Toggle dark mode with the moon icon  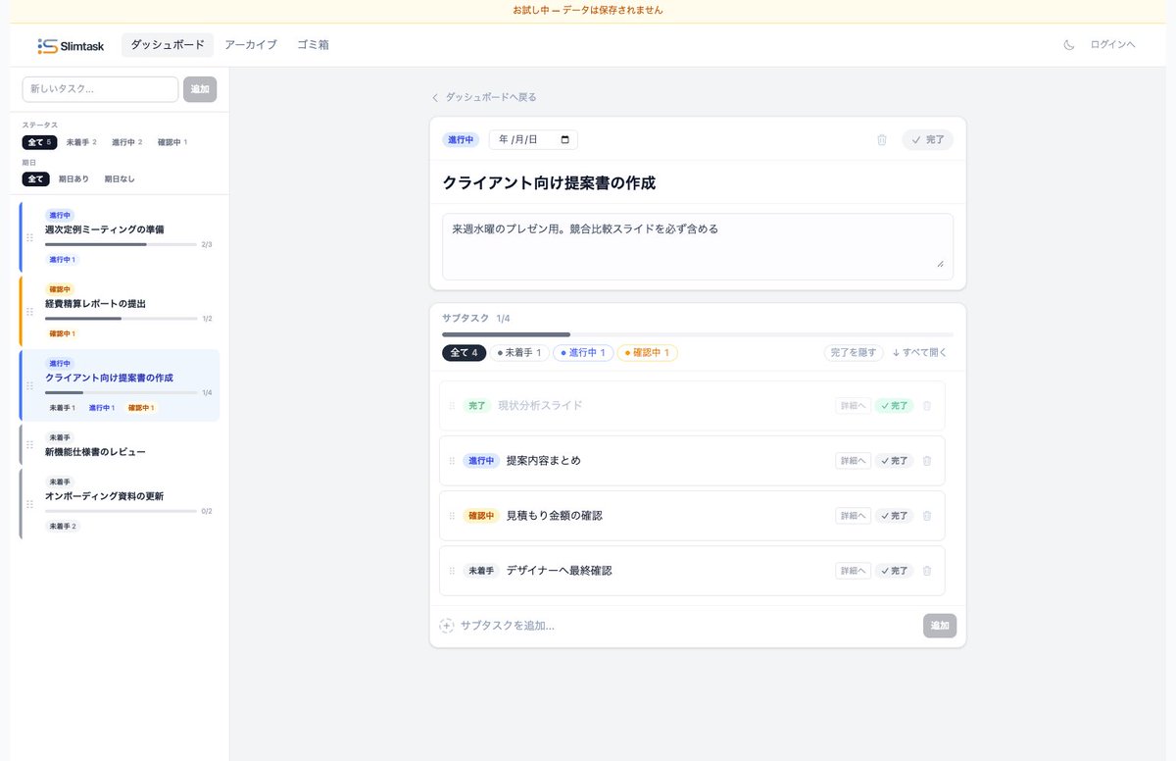(x=1068, y=44)
